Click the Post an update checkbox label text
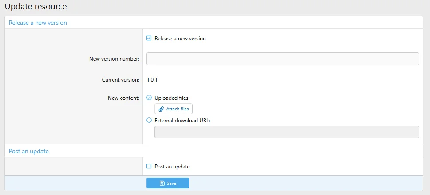430x195 pixels. (172, 167)
